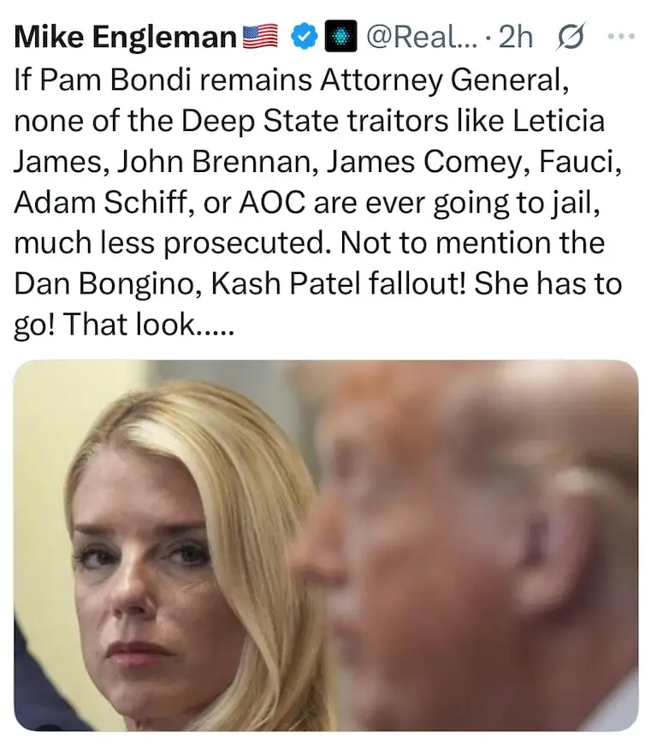
Task: Click the American flag emoji by the name
Action: point(260,36)
